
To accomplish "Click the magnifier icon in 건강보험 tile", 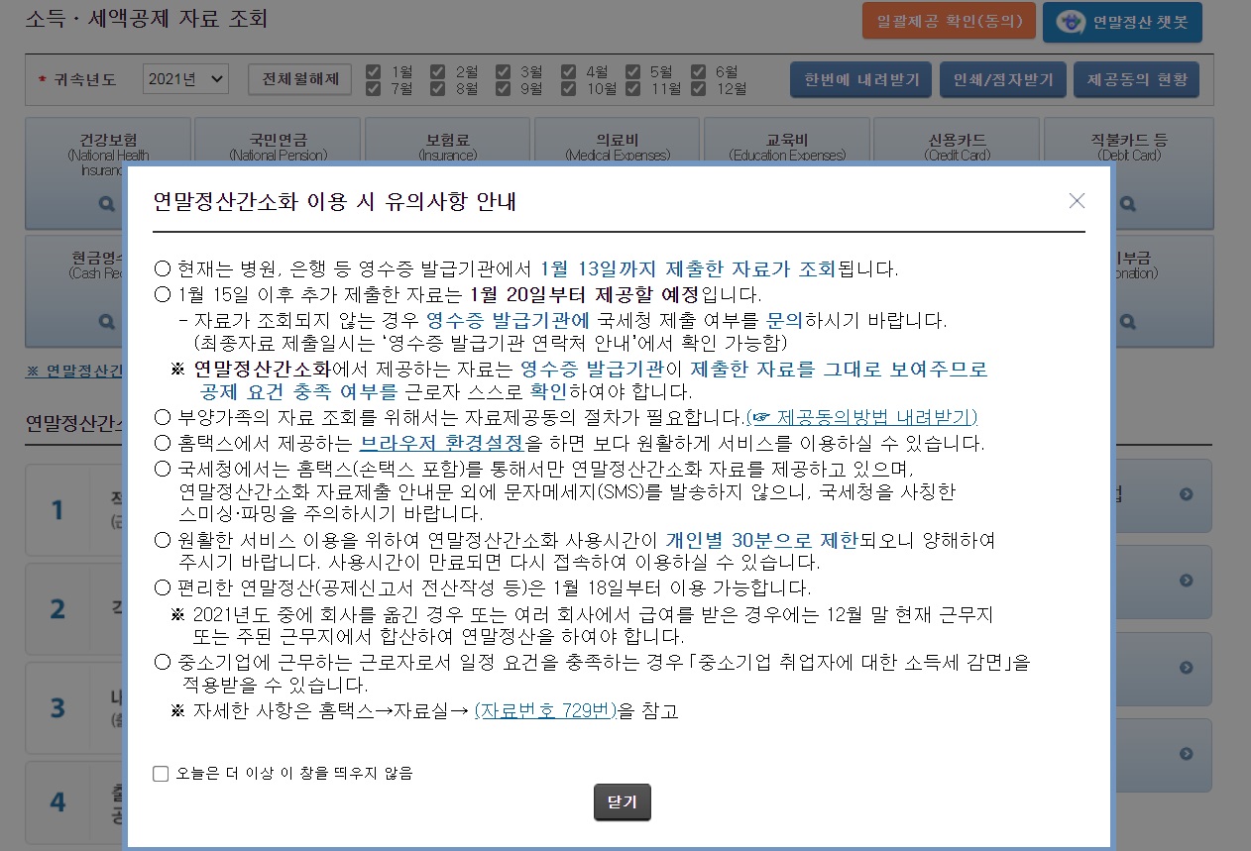I will point(107,204).
